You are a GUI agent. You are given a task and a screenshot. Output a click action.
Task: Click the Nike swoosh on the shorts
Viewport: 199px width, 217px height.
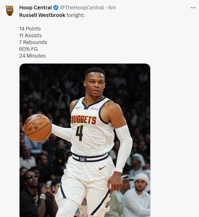[102, 168]
